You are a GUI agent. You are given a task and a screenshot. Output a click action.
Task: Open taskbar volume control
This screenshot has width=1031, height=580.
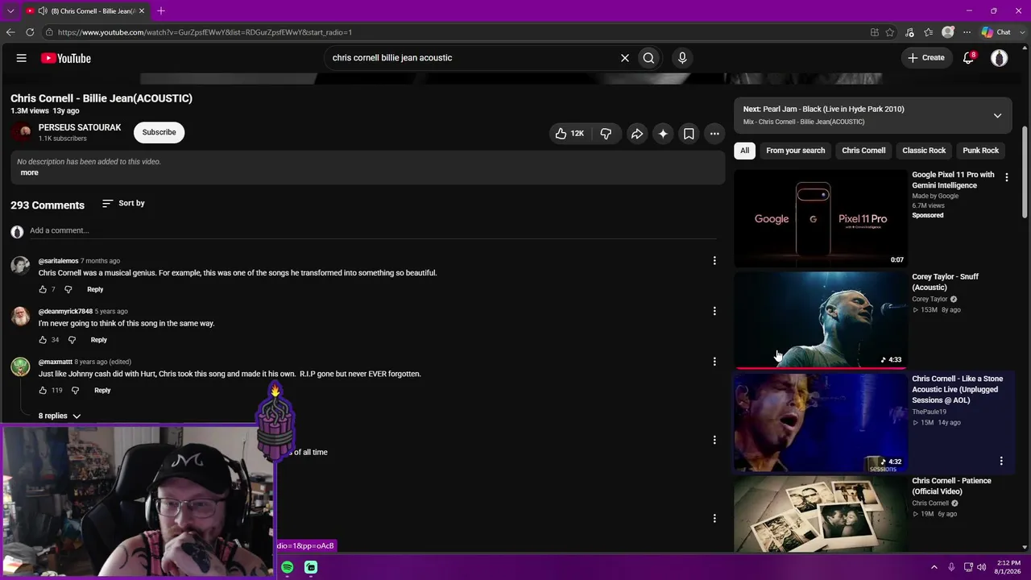pos(981,567)
